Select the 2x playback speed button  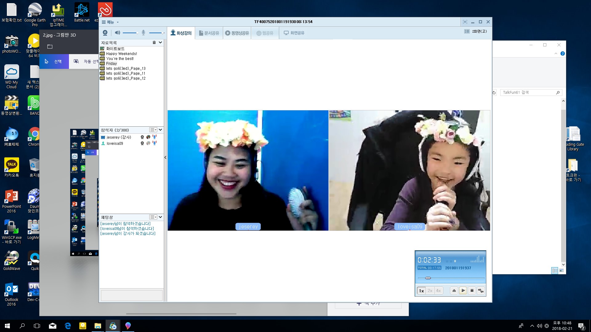(430, 290)
